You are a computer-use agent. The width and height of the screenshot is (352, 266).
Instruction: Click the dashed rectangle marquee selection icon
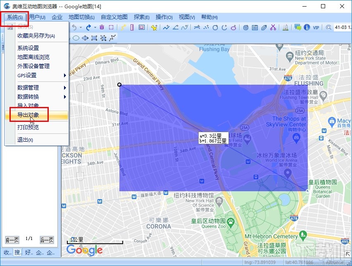pyautogui.click(x=111, y=27)
